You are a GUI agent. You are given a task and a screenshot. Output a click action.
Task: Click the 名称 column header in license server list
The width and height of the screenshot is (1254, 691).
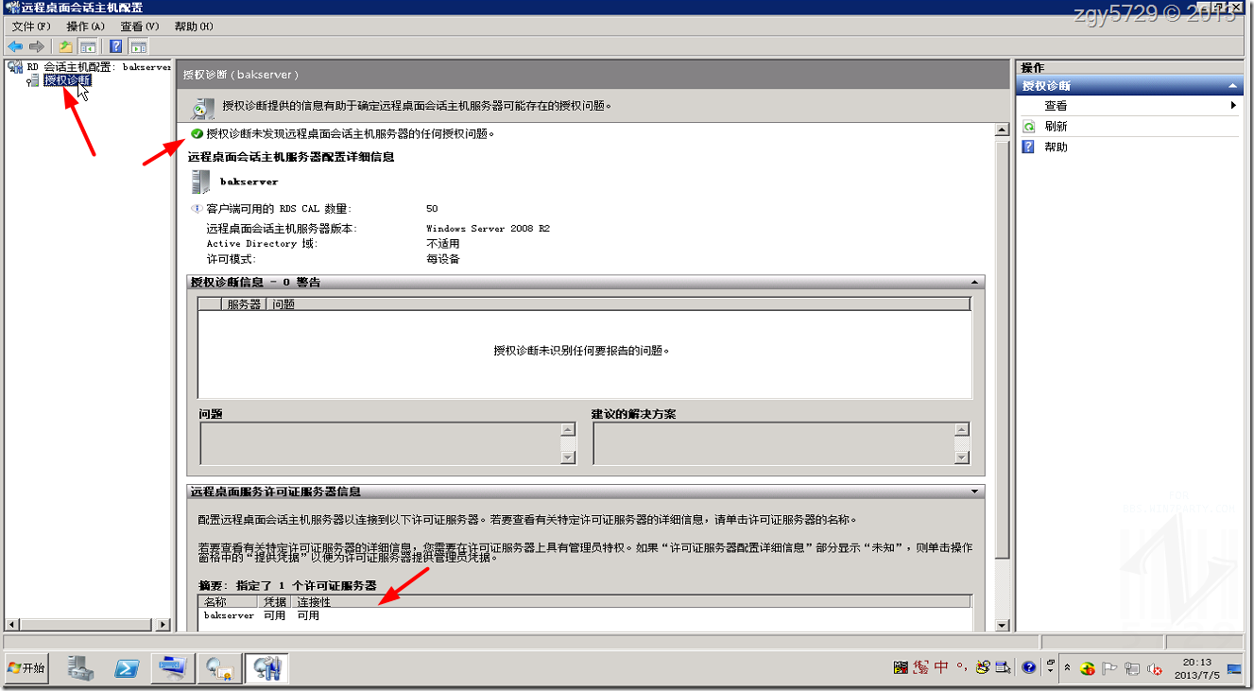point(228,601)
